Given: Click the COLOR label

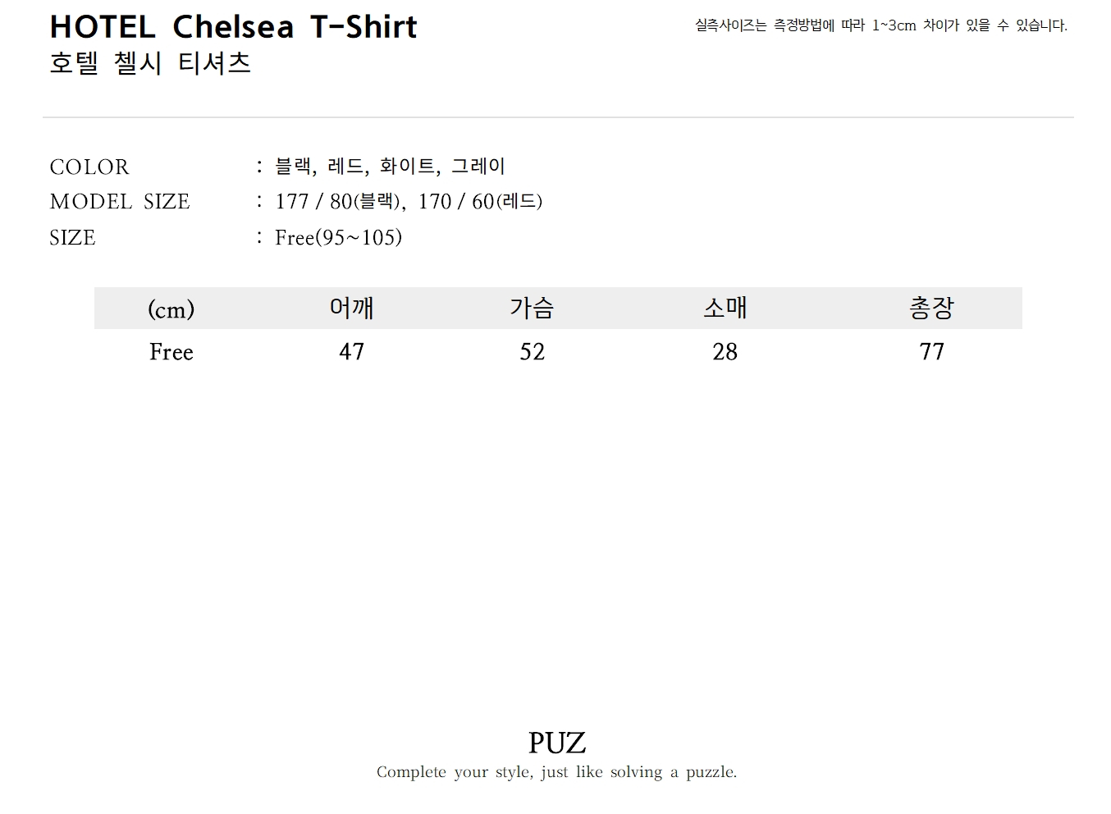Looking at the screenshot, I should [x=89, y=167].
